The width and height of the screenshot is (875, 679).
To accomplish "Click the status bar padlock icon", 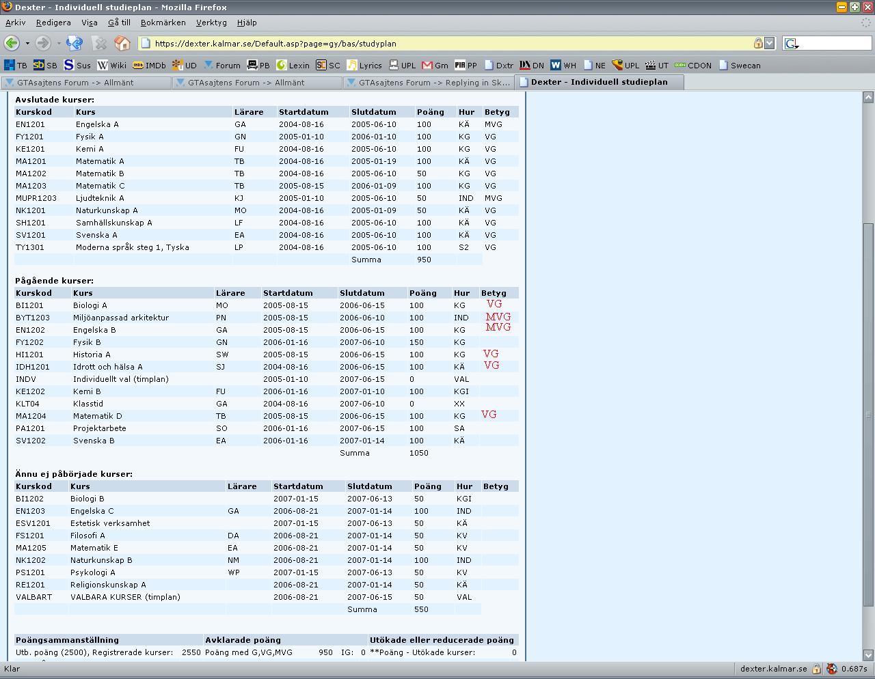I will tap(816, 669).
